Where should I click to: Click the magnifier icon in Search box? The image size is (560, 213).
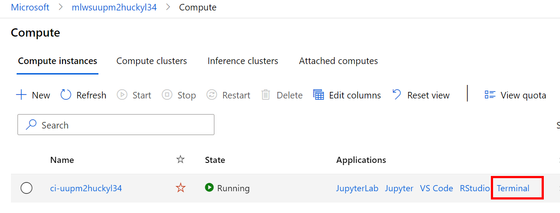point(31,125)
